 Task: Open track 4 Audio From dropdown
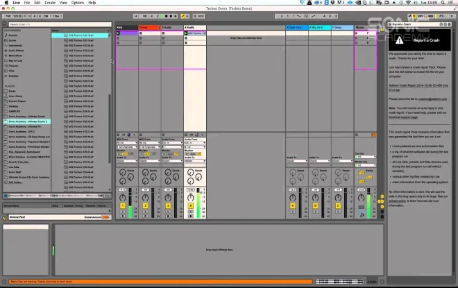[195, 143]
